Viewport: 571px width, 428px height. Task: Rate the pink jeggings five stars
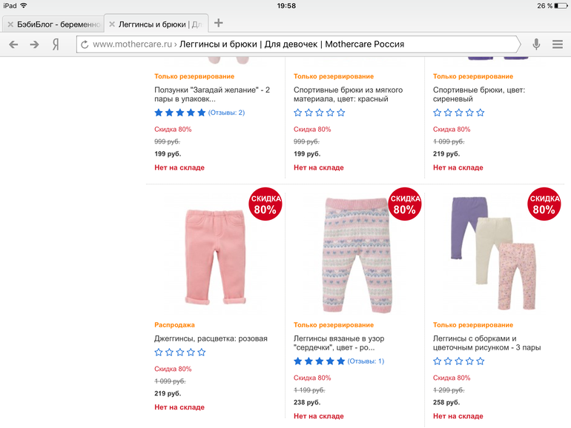pos(202,352)
